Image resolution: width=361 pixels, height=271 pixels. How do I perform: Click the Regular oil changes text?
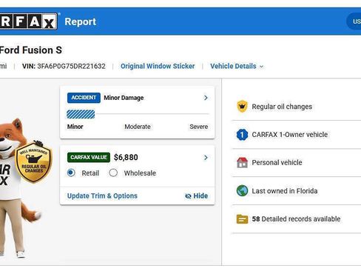[x=282, y=107]
